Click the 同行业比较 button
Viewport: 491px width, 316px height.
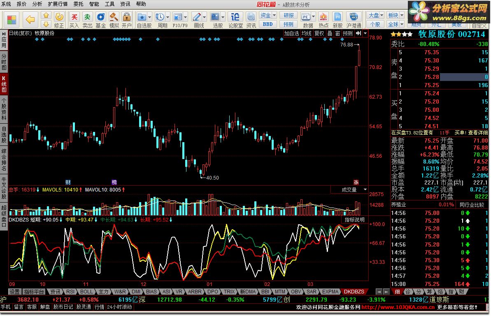pos(472,205)
